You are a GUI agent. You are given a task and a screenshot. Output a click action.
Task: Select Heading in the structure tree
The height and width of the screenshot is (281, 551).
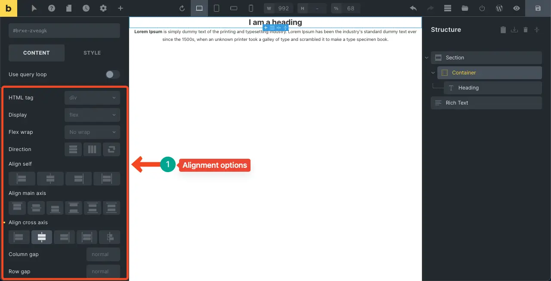click(x=493, y=88)
